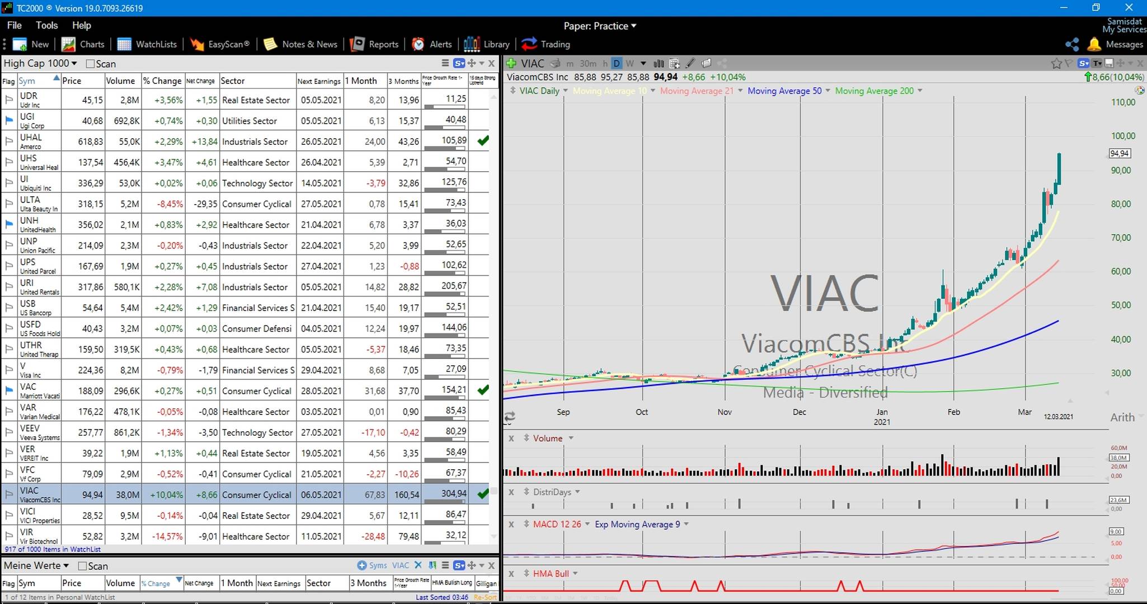Screen dimensions: 1147x604
Task: Click the blue plus Syms add button
Action: tap(372, 565)
